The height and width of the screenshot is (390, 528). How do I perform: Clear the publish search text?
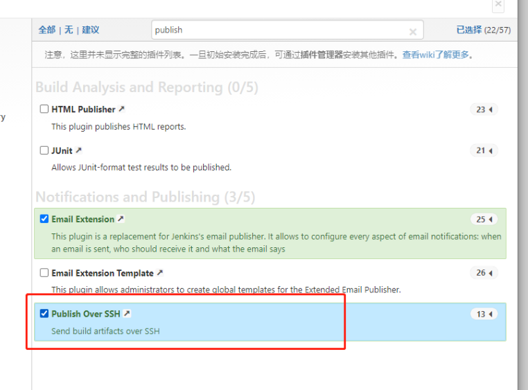[413, 32]
